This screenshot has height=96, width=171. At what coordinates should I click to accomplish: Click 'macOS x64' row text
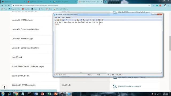17,57
